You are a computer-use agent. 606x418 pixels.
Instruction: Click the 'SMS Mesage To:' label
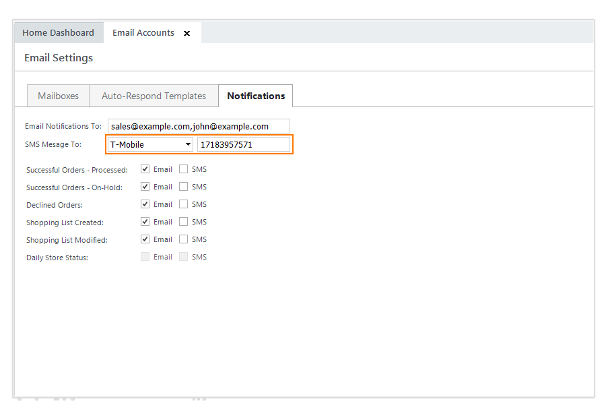point(53,144)
